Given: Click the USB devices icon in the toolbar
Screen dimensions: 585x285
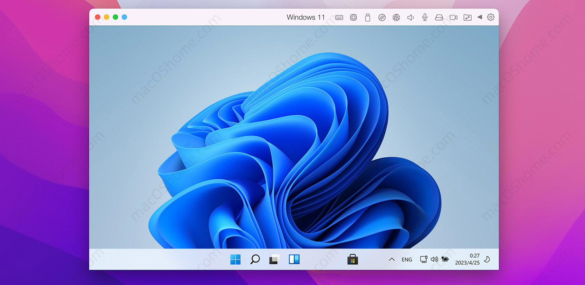Looking at the screenshot, I should [x=367, y=17].
